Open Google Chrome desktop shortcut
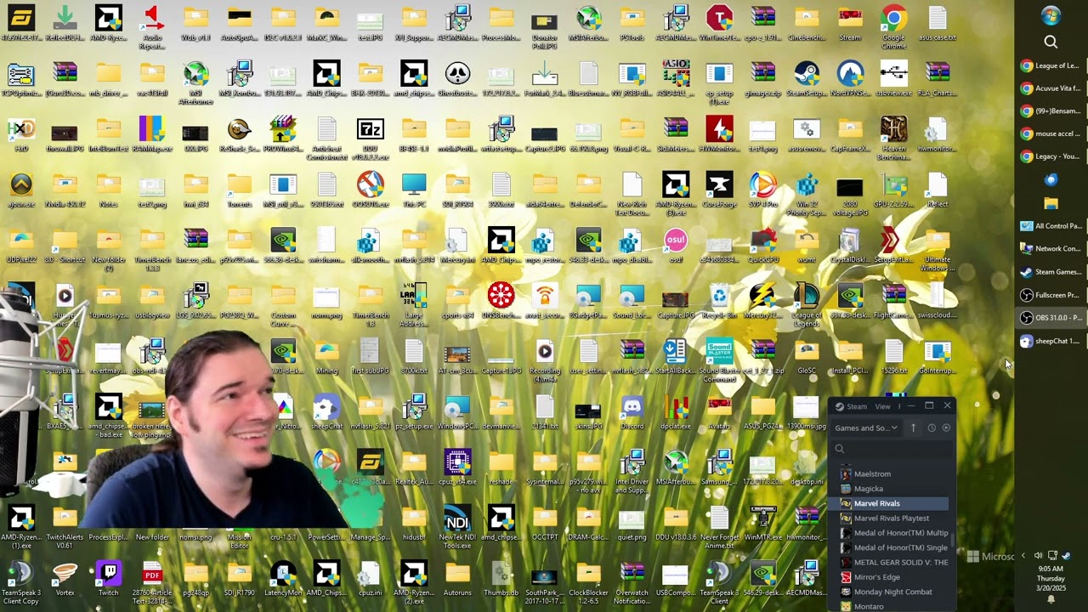The height and width of the screenshot is (612, 1088). point(893,25)
